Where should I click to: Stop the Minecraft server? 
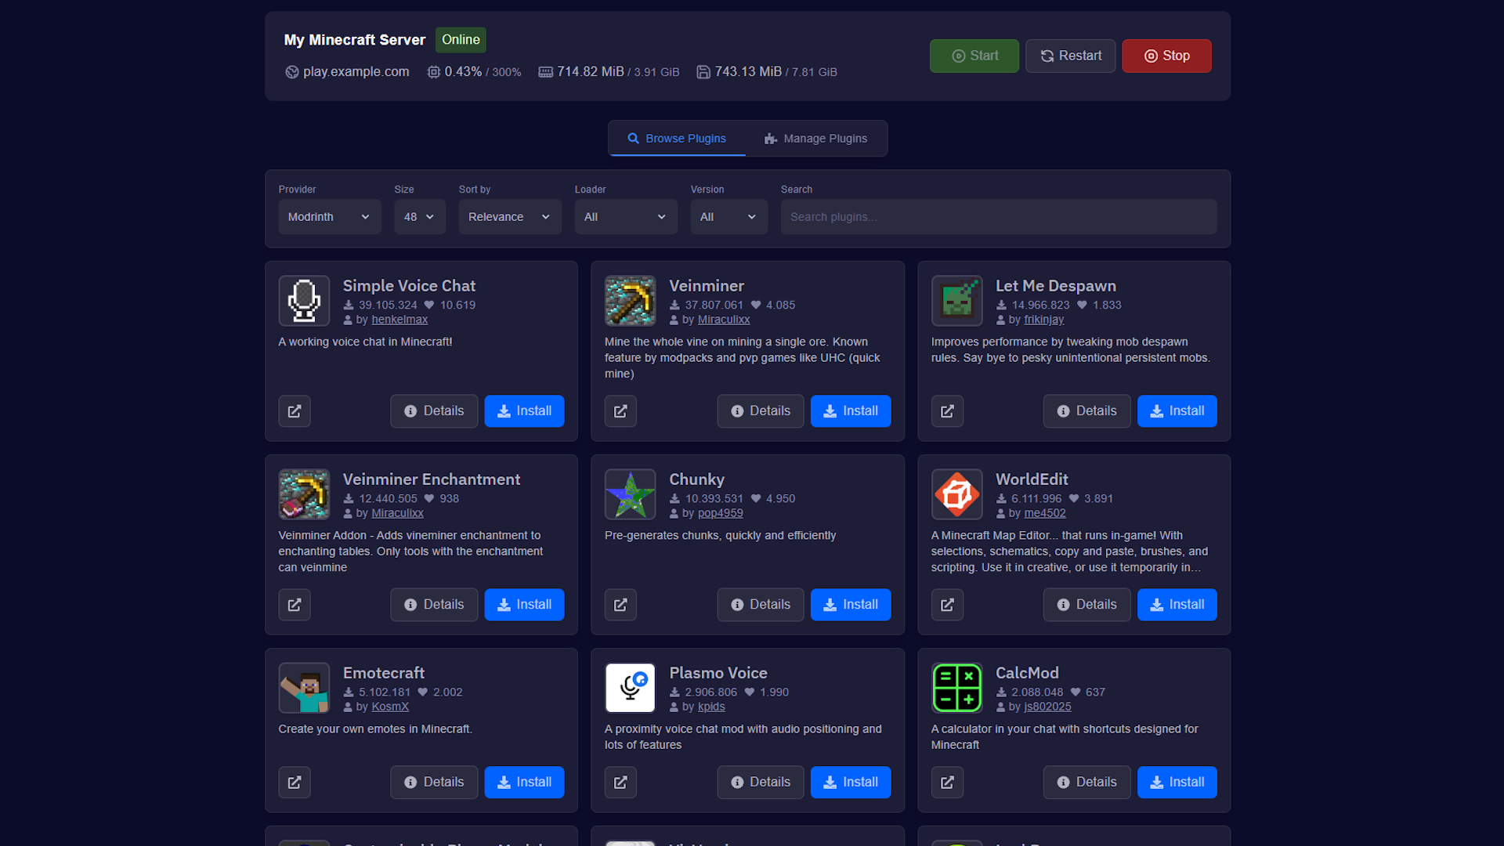tap(1166, 56)
